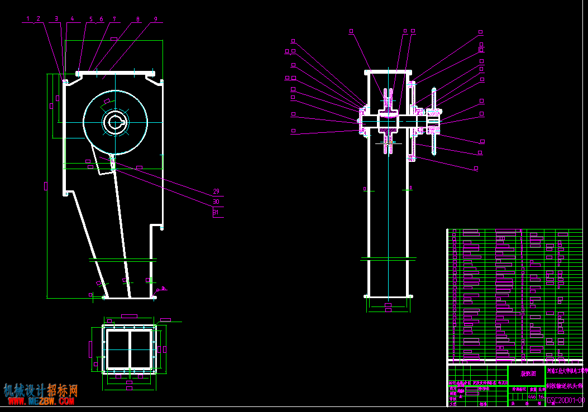This screenshot has height=412, width=588.
Task: Click part callout number 9
Action: coord(156,19)
